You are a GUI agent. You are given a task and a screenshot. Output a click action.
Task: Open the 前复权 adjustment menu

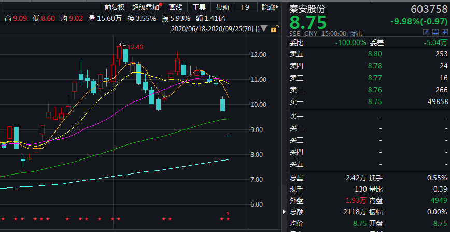(x=115, y=7)
